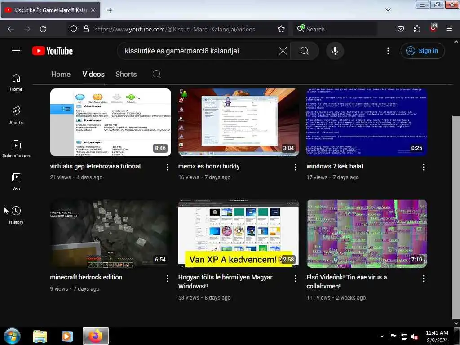The width and height of the screenshot is (460, 345).
Task: Open History from the sidebar
Action: click(x=16, y=215)
